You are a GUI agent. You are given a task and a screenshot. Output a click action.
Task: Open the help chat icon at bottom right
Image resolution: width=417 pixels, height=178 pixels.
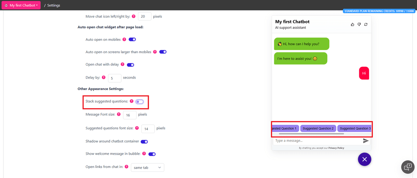408,167
